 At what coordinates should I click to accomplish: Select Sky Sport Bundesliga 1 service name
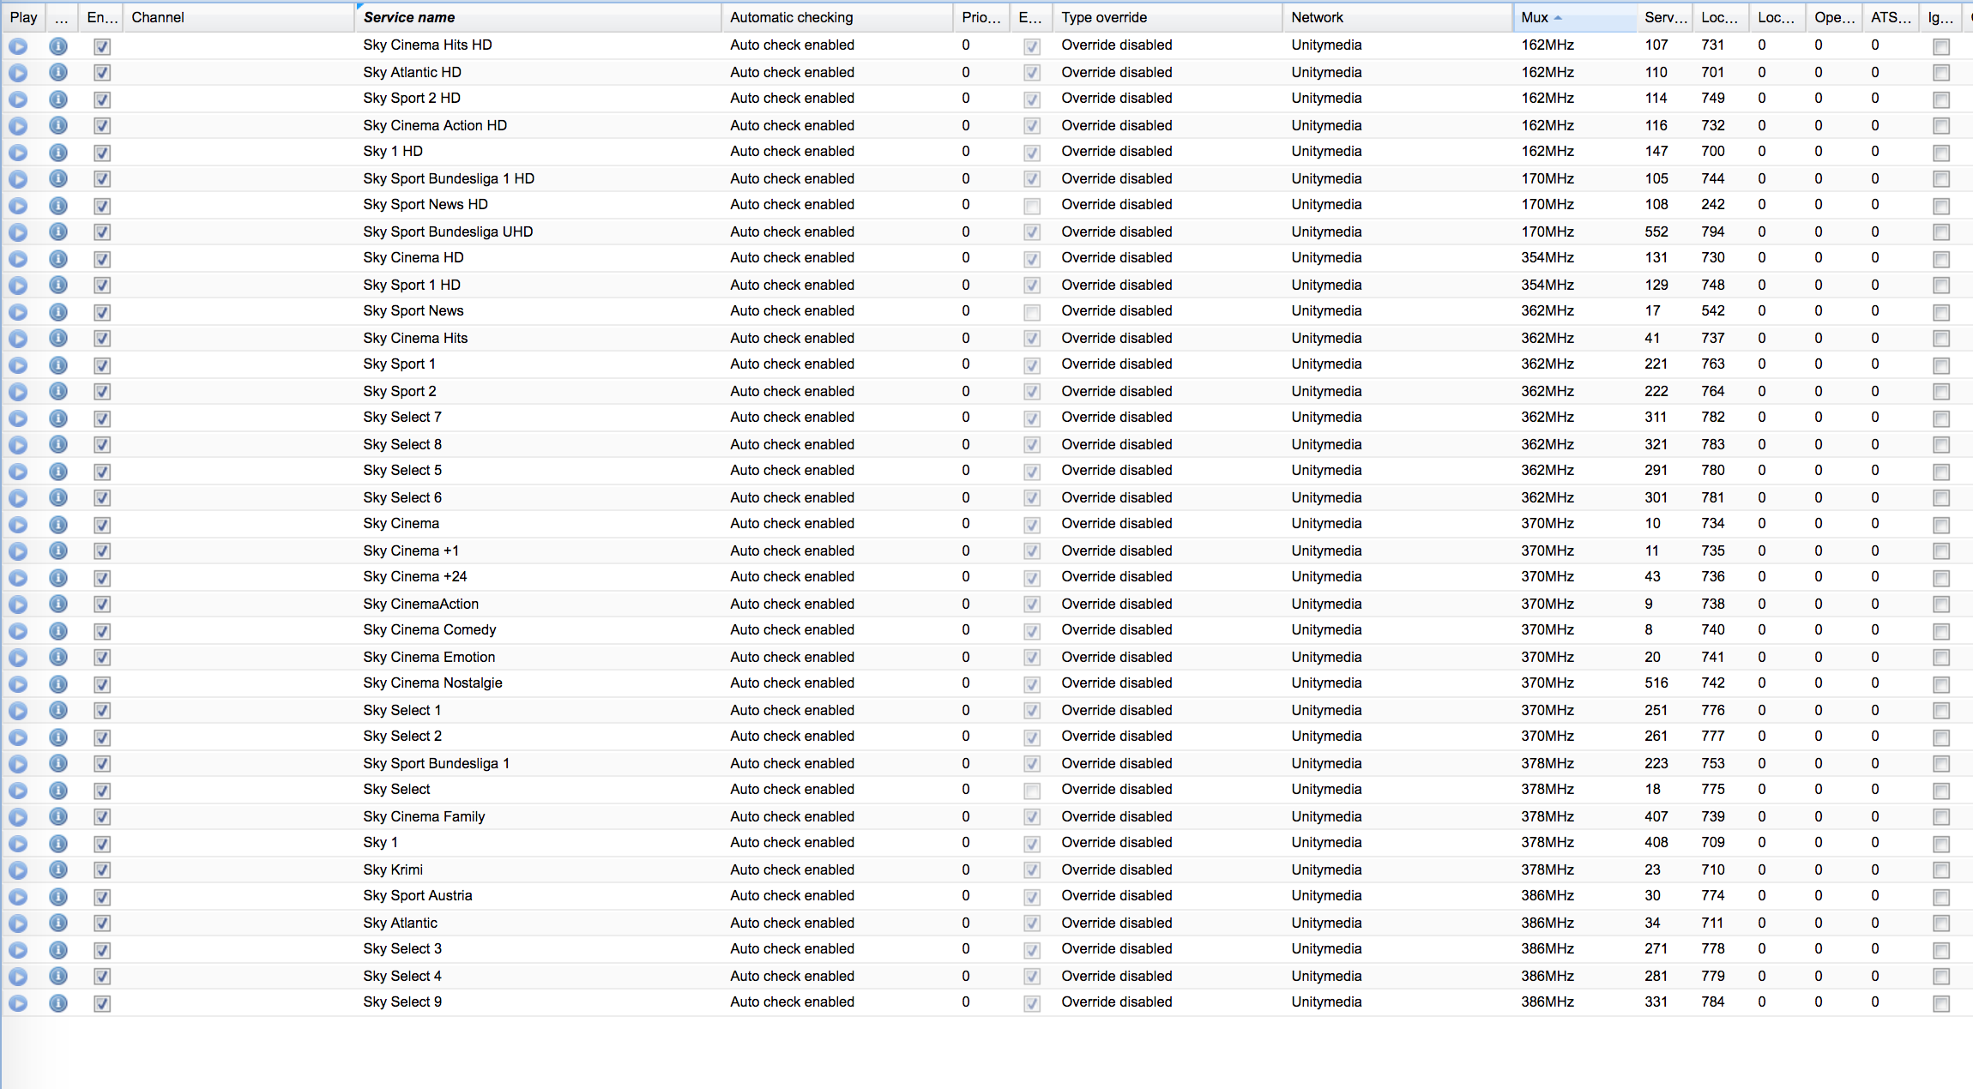tap(436, 763)
